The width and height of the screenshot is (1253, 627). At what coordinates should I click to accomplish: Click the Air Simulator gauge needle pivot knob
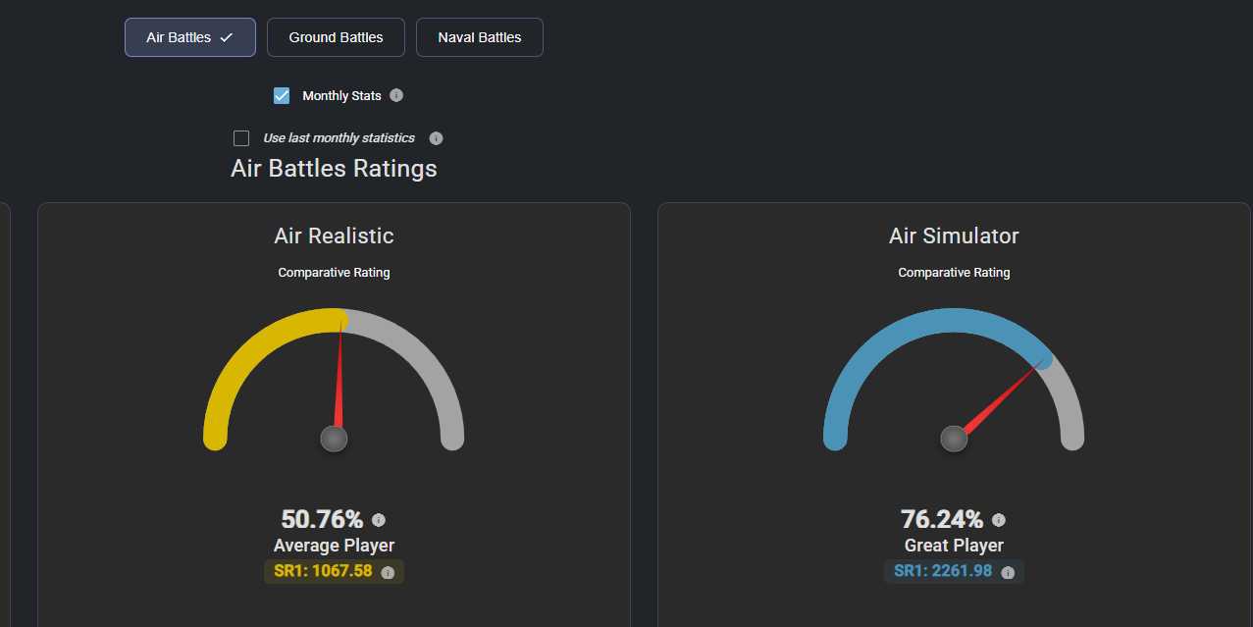click(x=954, y=439)
